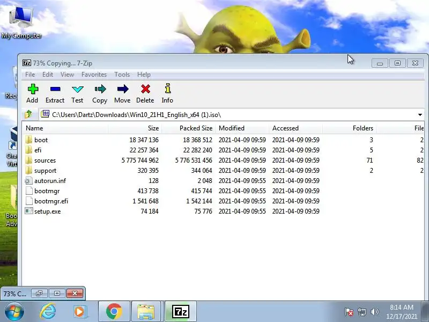Click bootmgr size value 413 738
The width and height of the screenshot is (429, 322).
[148, 191]
